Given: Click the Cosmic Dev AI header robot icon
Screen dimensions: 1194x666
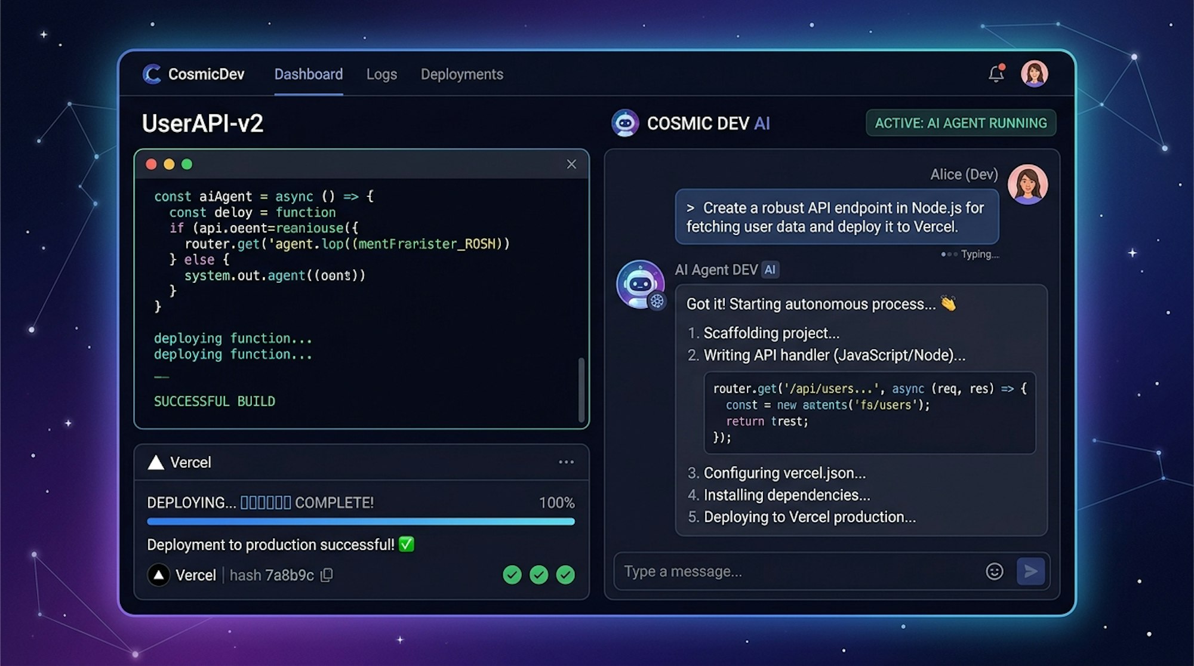Looking at the screenshot, I should point(626,123).
